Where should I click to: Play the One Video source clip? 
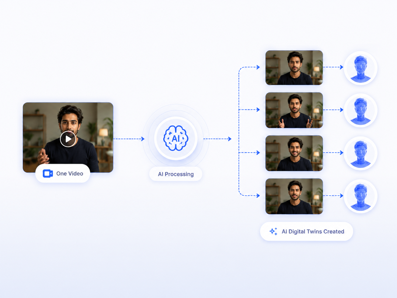coord(68,139)
